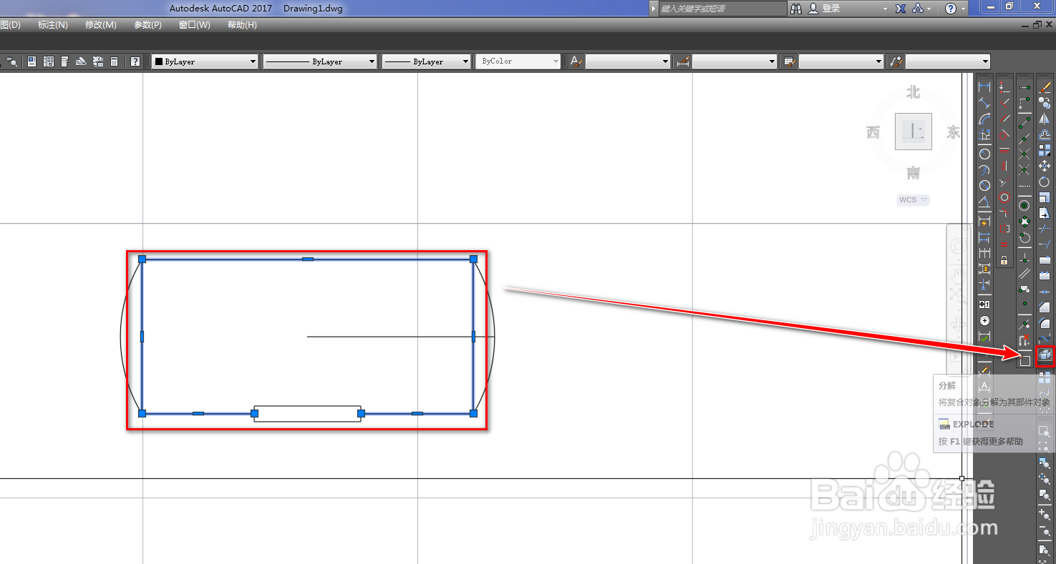Open the ByLayer lineweight dropdown

(x=426, y=61)
